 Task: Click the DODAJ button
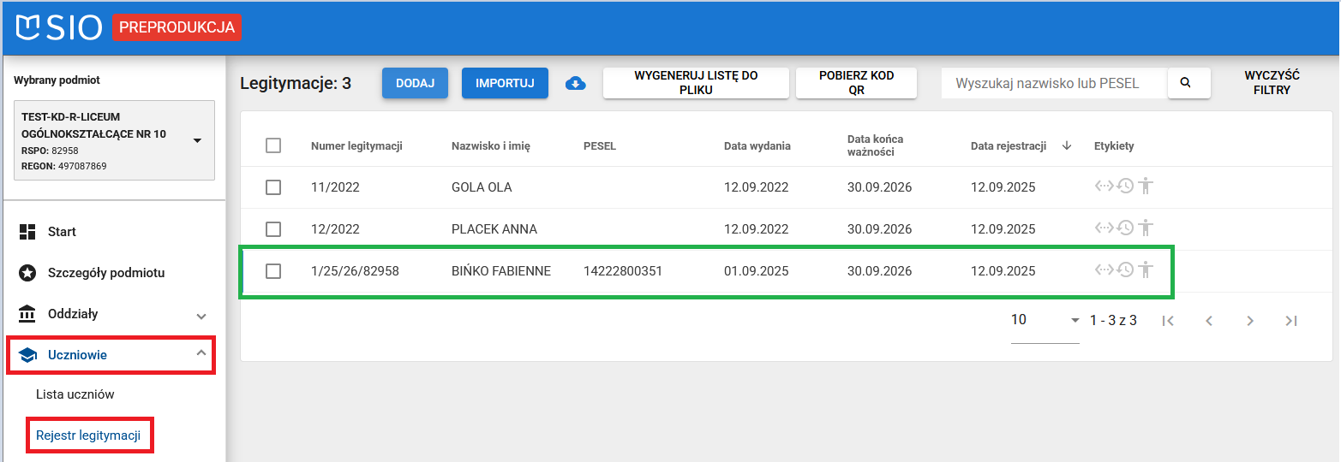coord(415,83)
